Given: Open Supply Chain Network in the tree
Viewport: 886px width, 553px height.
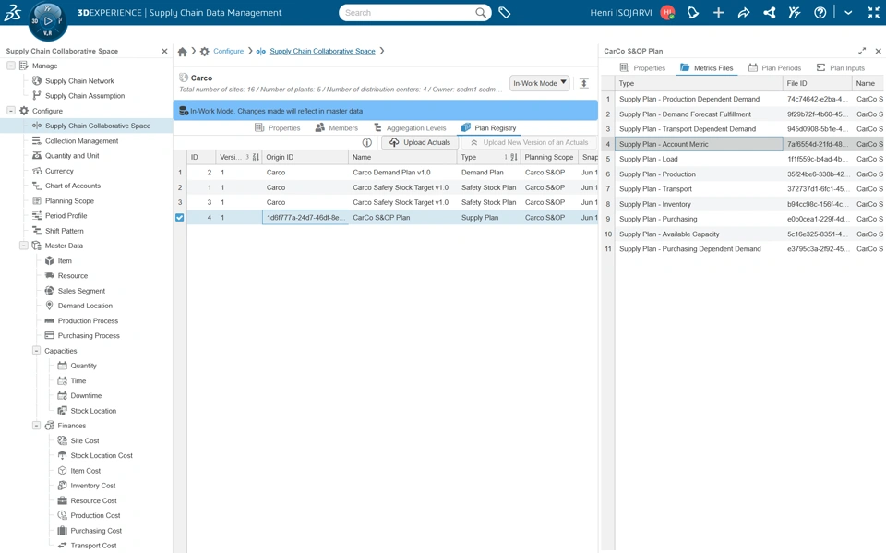Looking at the screenshot, I should click(x=79, y=81).
